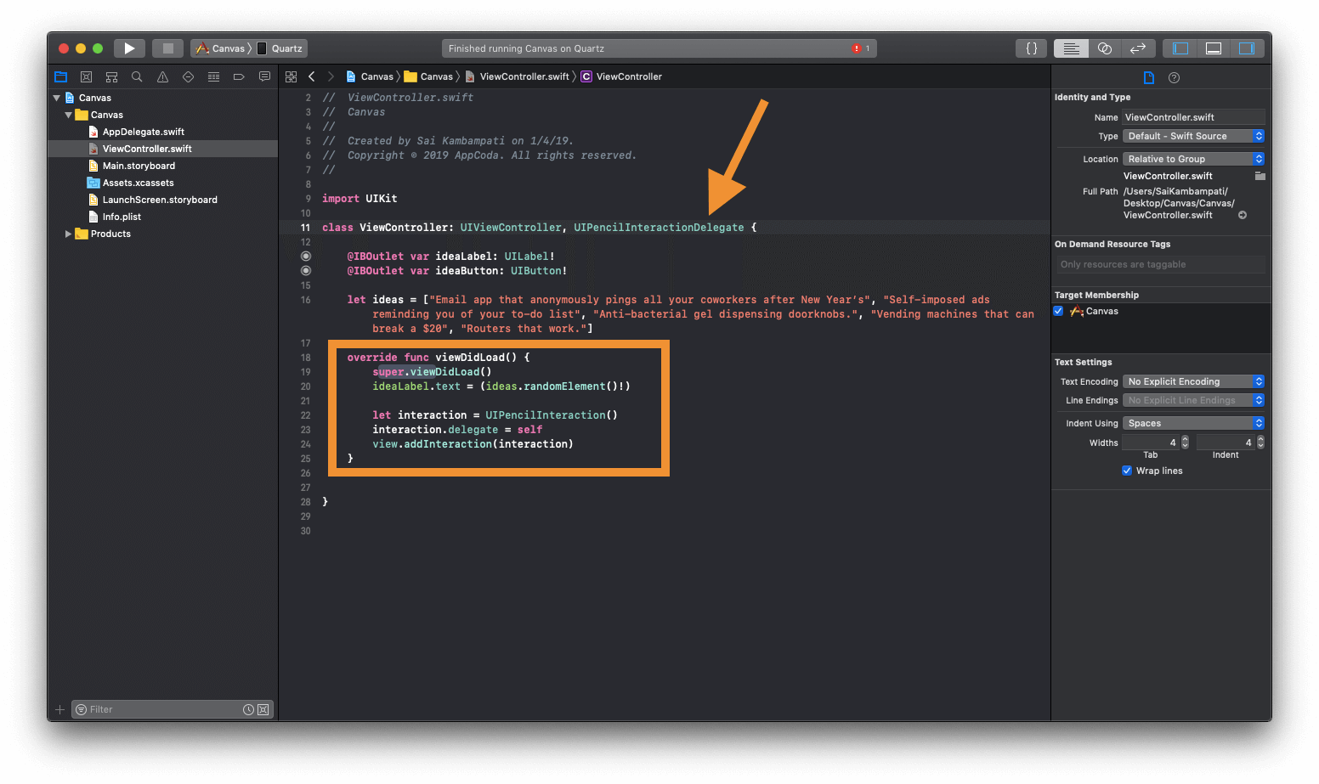Switch to the Version editor
Image resolution: width=1319 pixels, height=784 pixels.
pos(1138,48)
